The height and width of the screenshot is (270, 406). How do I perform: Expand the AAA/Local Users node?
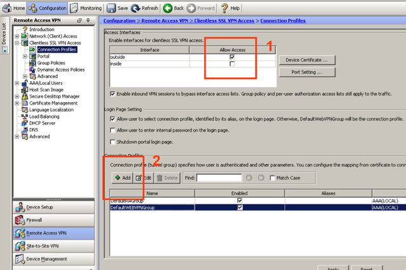click(17, 83)
